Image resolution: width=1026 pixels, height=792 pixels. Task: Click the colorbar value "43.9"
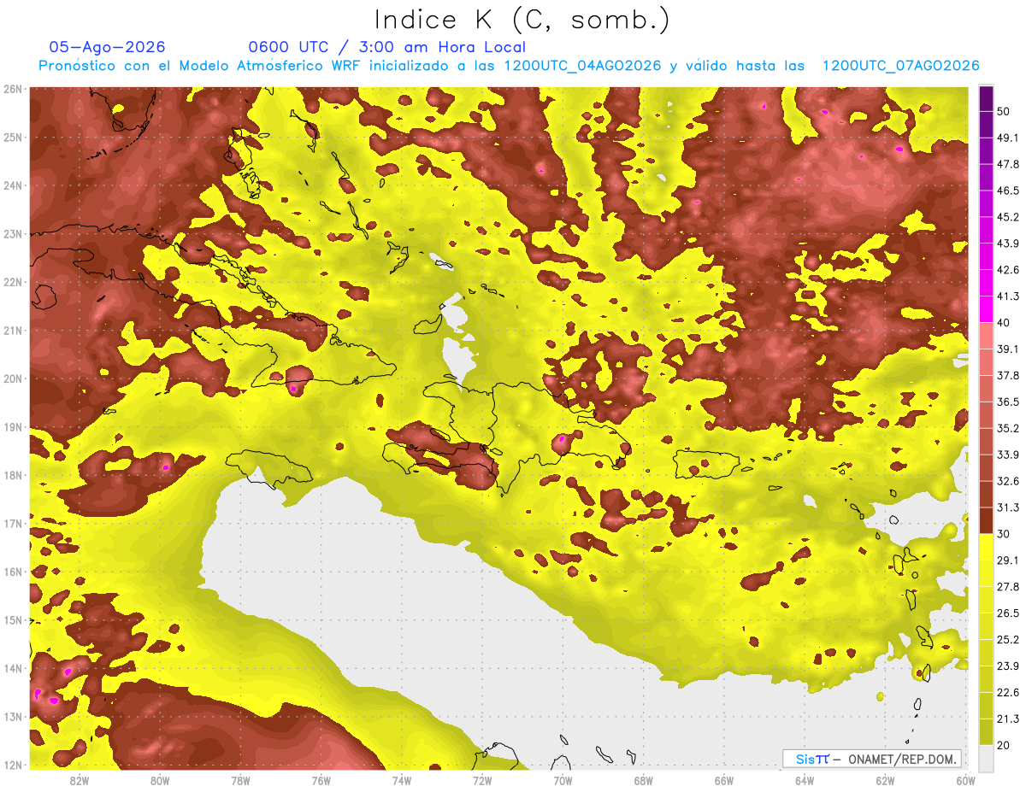tap(1007, 243)
